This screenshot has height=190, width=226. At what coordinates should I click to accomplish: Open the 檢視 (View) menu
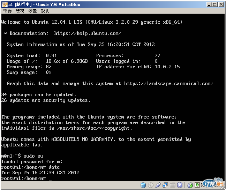[20, 11]
